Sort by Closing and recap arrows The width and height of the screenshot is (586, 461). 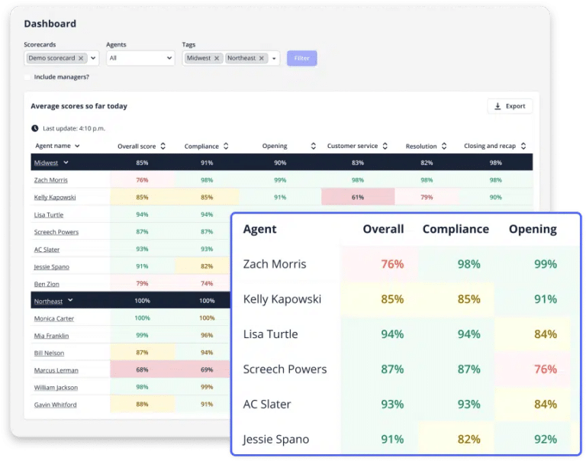[x=523, y=147]
